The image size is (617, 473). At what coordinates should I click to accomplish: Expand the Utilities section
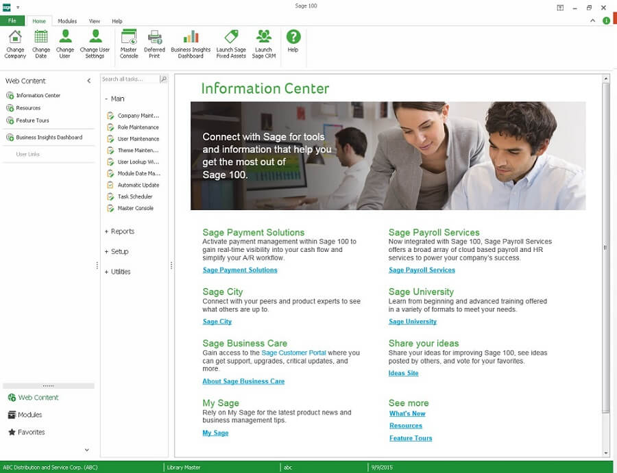117,271
